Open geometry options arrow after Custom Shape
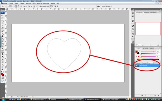Screen dimensions: 162x101 click(36, 6)
